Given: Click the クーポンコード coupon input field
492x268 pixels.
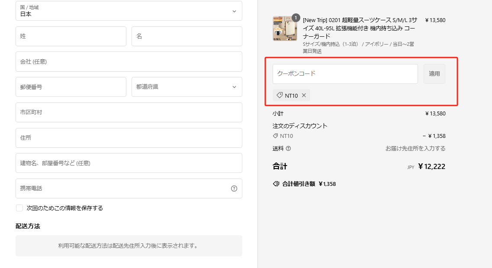Looking at the screenshot, I should pyautogui.click(x=345, y=74).
